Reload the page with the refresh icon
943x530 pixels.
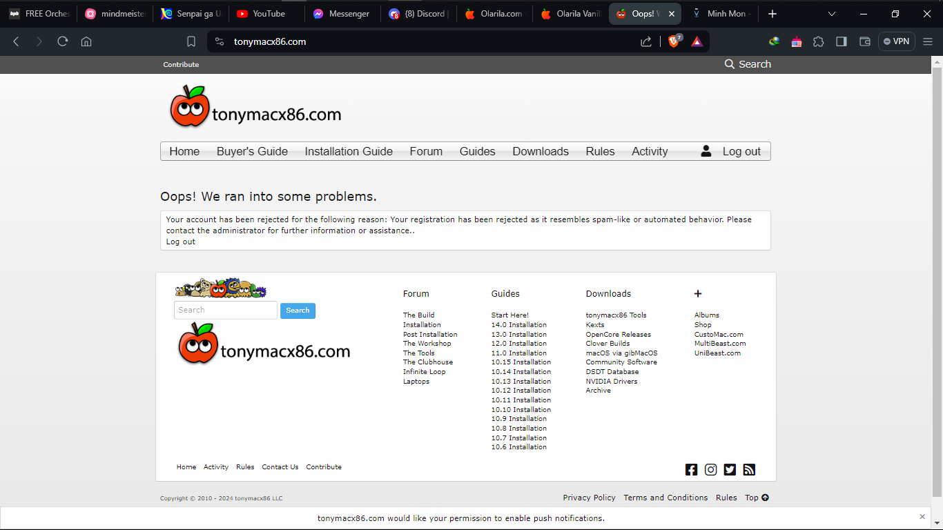click(x=63, y=41)
